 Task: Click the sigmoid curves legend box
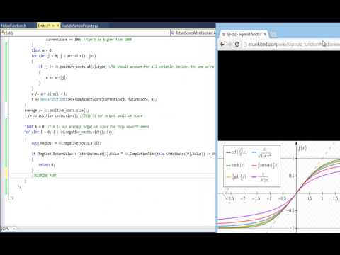pos(252,166)
